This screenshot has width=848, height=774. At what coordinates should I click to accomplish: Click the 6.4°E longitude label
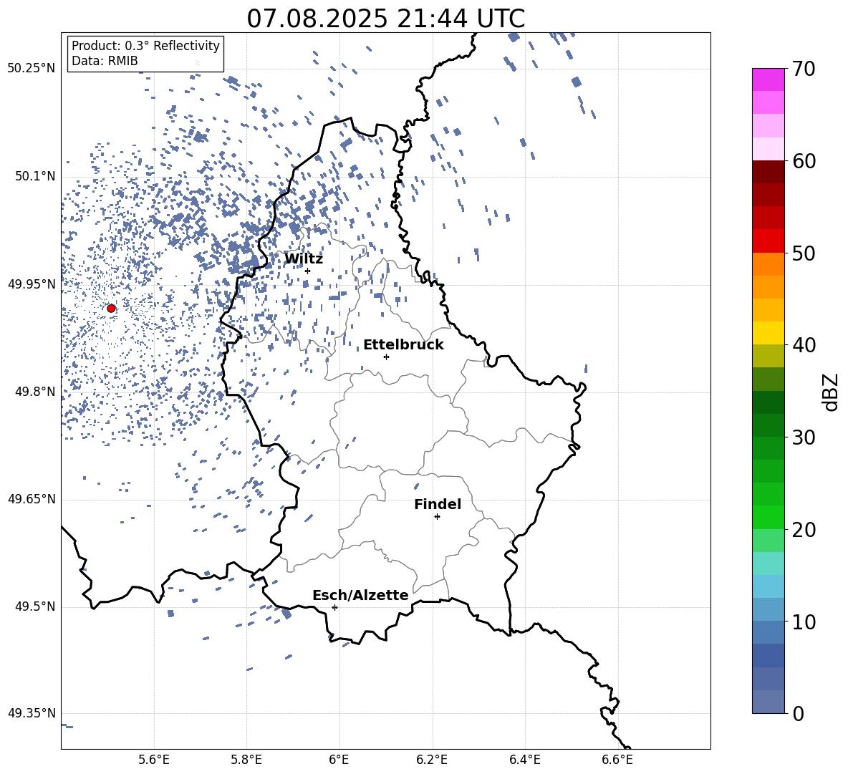coord(524,760)
